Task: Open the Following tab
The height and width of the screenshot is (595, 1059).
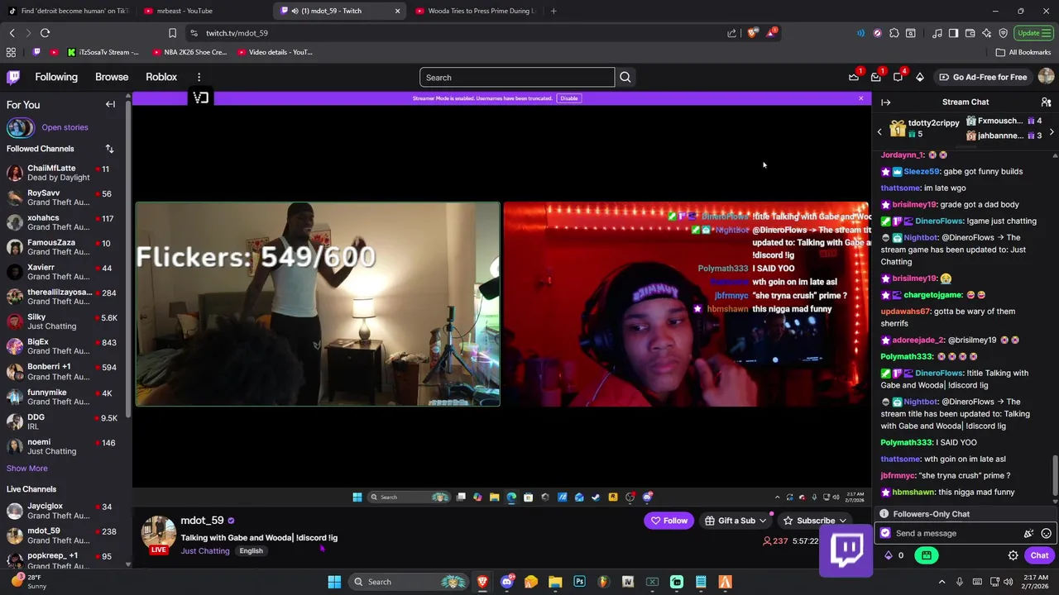Action: (x=56, y=77)
